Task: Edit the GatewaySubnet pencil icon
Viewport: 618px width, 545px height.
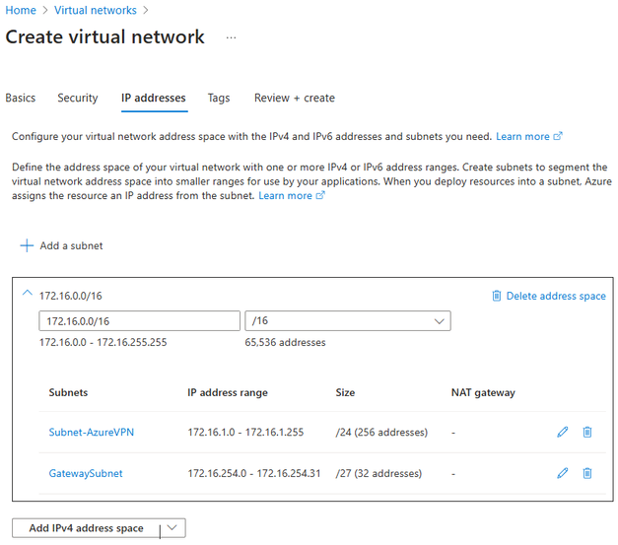Action: click(x=563, y=473)
